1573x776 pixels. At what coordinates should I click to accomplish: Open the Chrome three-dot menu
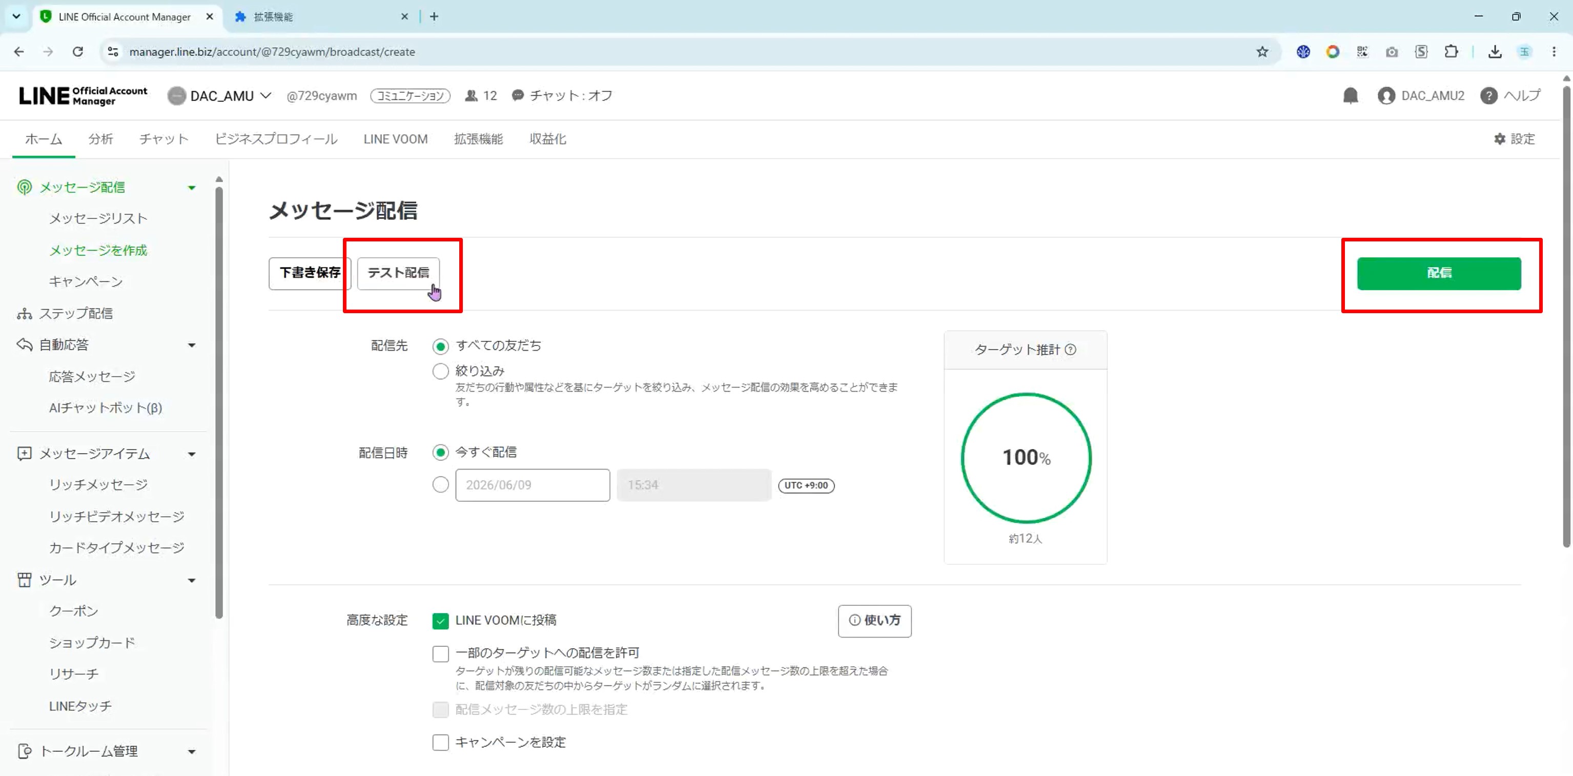[x=1554, y=52]
